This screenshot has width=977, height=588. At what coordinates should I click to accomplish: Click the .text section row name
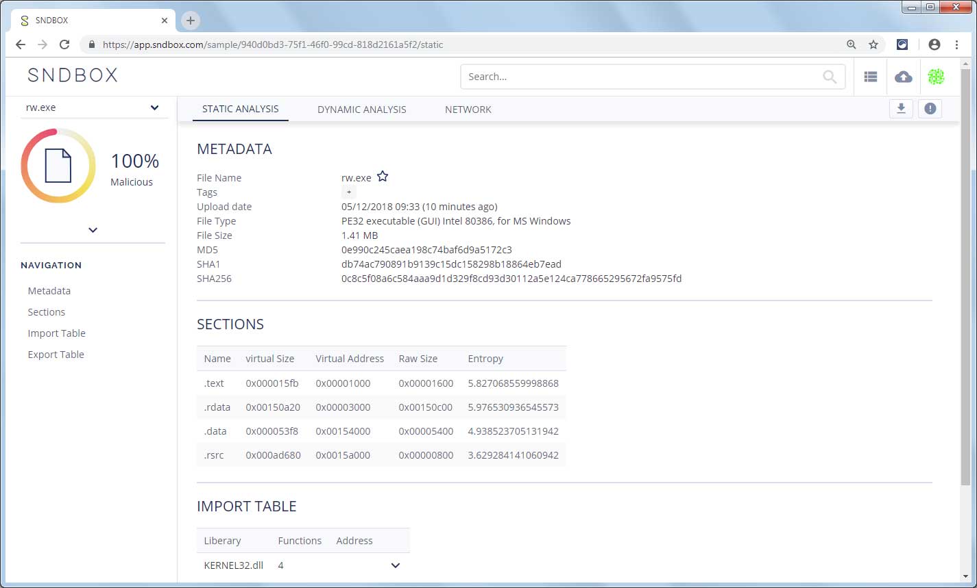point(214,383)
